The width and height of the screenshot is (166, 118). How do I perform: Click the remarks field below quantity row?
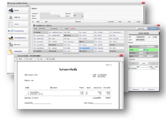coord(148,59)
